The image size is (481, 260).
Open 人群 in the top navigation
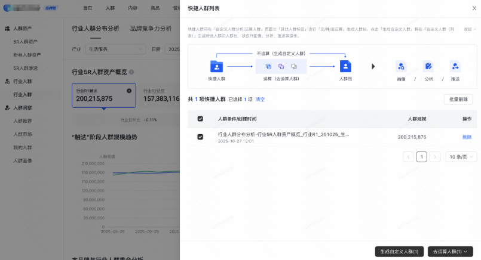[x=110, y=8]
